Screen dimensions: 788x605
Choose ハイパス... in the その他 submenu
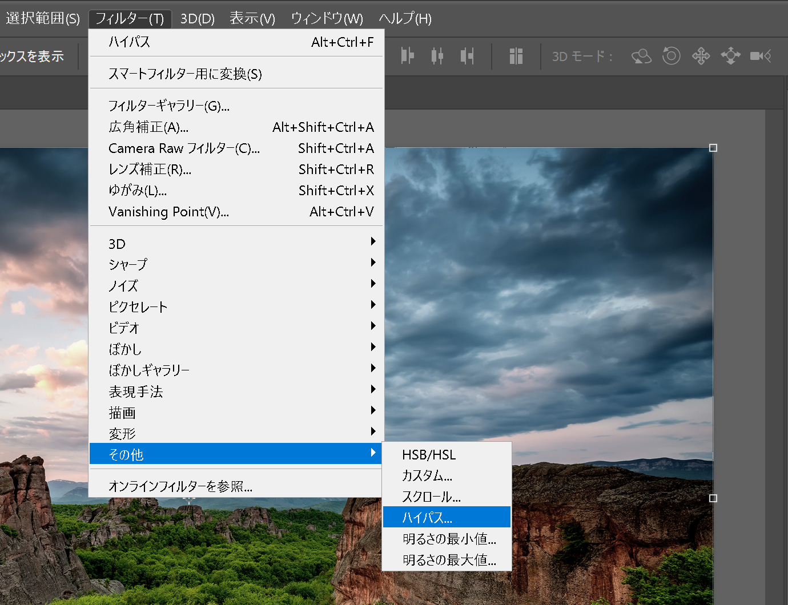427,518
